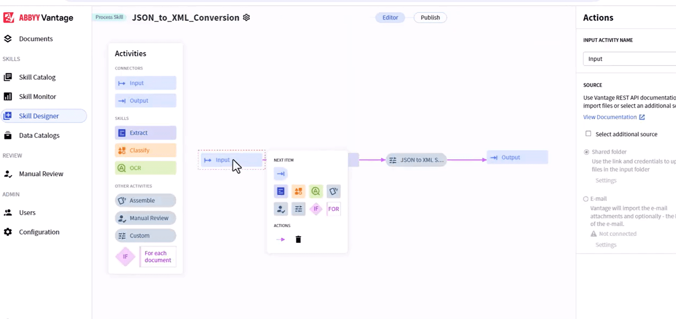Pick the Input connector activity
The height and width of the screenshot is (319, 676).
point(145,83)
